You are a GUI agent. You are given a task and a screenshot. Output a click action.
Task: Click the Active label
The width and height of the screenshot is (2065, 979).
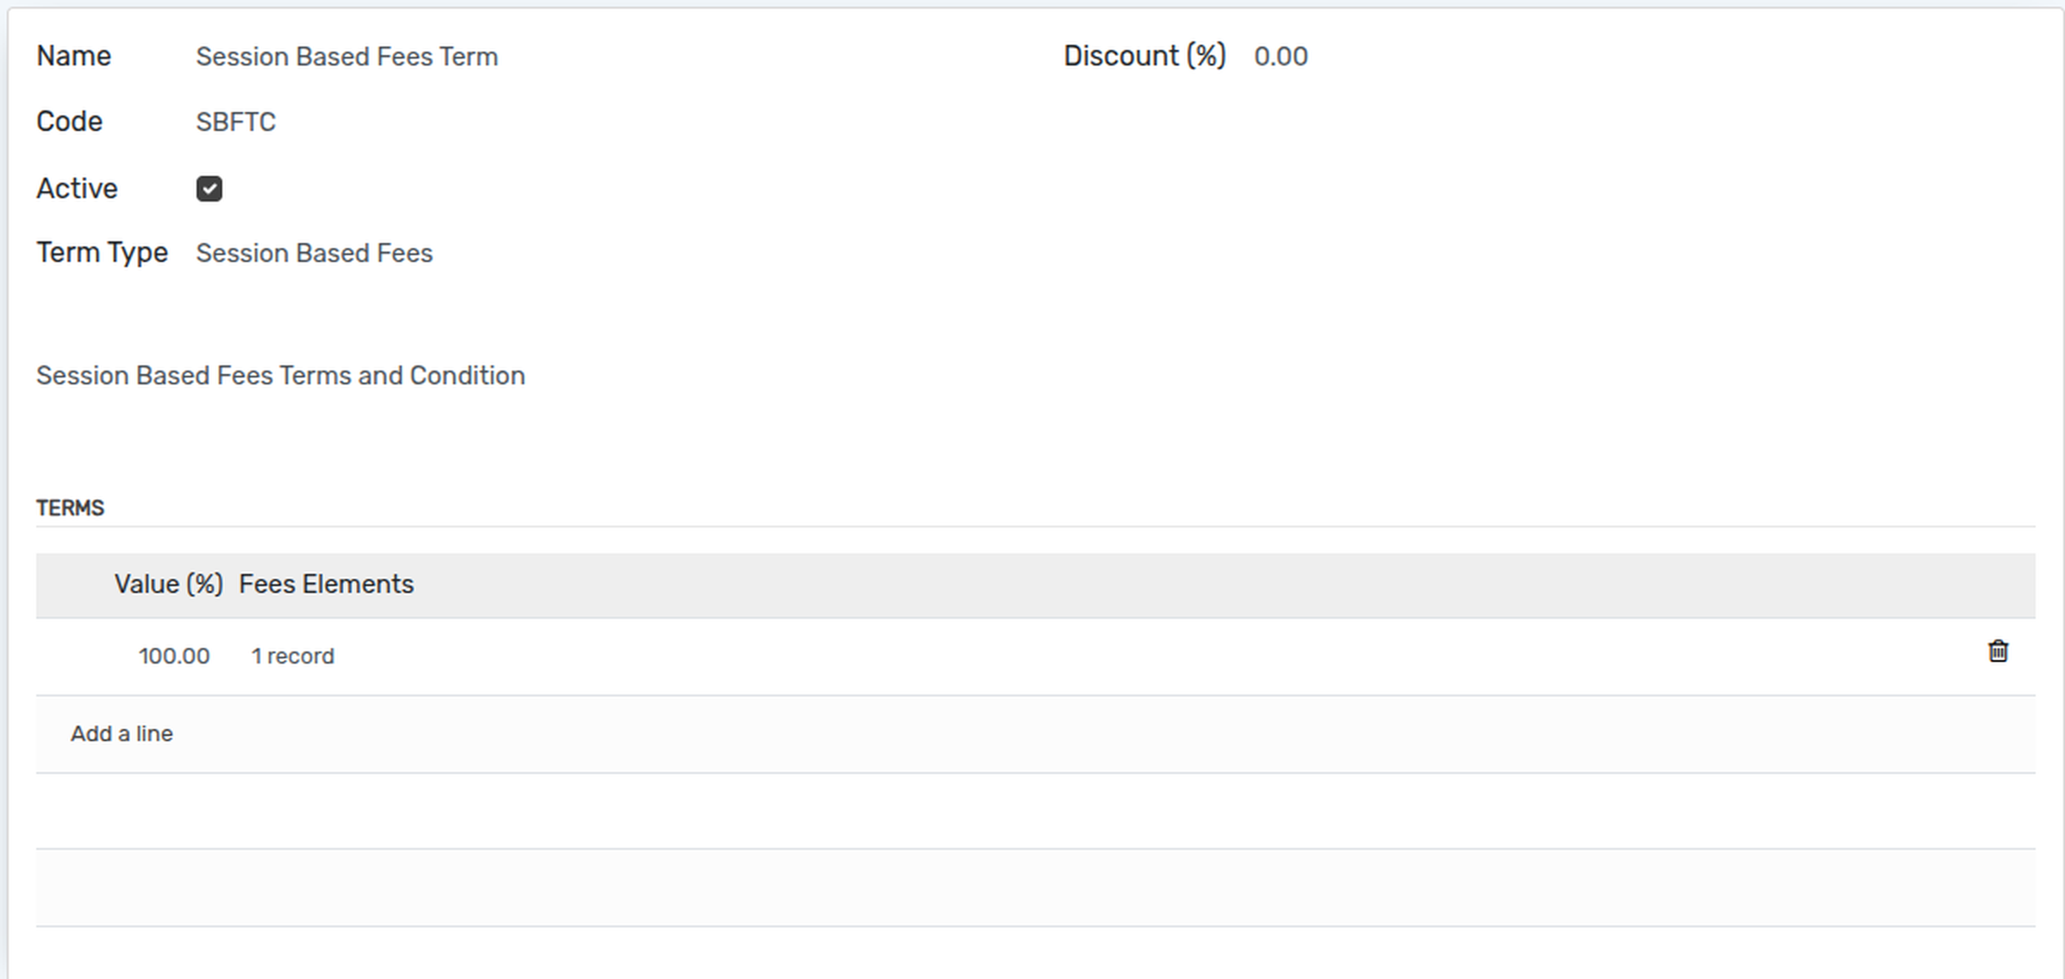click(77, 189)
